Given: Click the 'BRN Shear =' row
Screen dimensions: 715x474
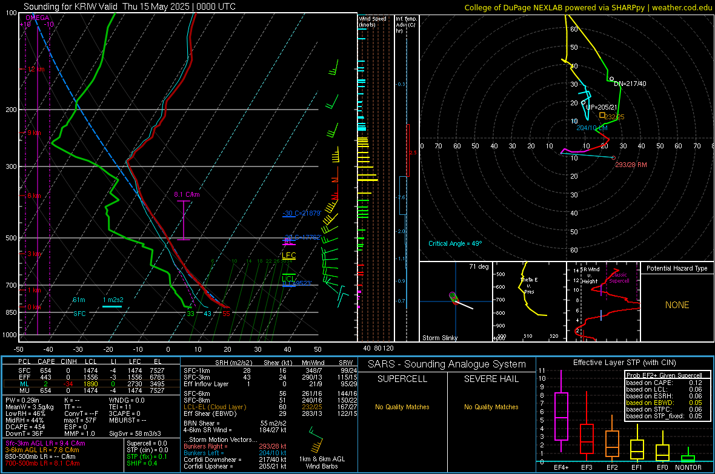Looking at the screenshot, I should click(x=235, y=423).
